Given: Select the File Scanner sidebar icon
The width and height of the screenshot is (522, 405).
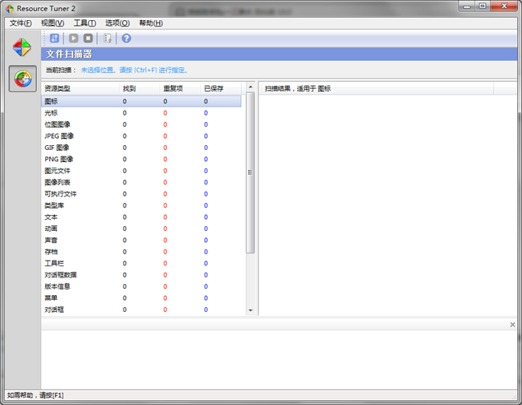Looking at the screenshot, I should pos(22,79).
